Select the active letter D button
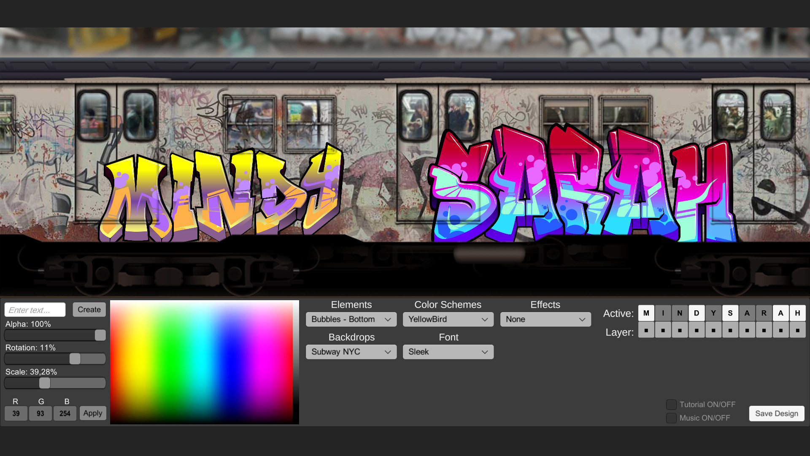This screenshot has width=810, height=456. (x=697, y=313)
